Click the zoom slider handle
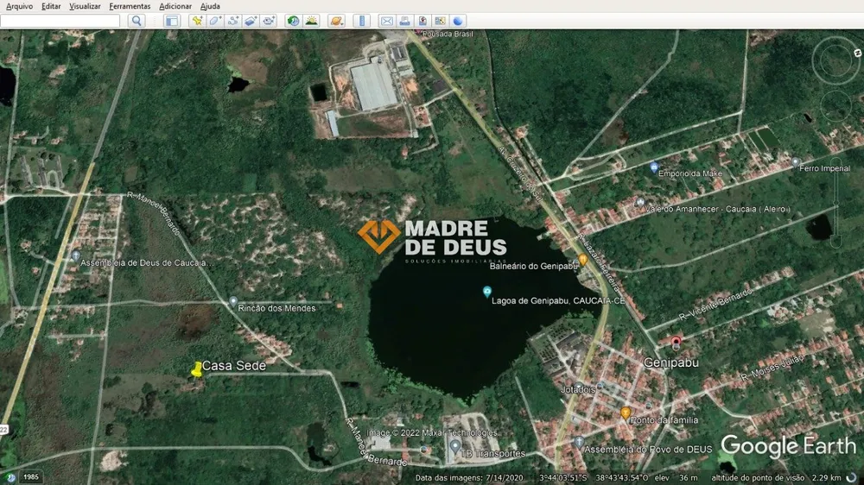Image resolution: width=864 pixels, height=485 pixels. pos(835,205)
